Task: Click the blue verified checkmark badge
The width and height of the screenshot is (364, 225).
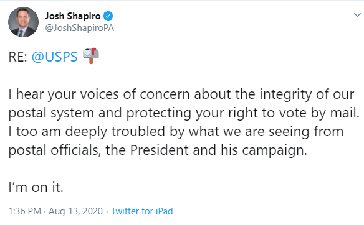Action: tap(108, 16)
